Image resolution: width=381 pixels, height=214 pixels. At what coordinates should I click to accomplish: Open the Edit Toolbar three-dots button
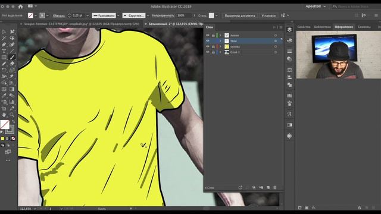pos(8,160)
